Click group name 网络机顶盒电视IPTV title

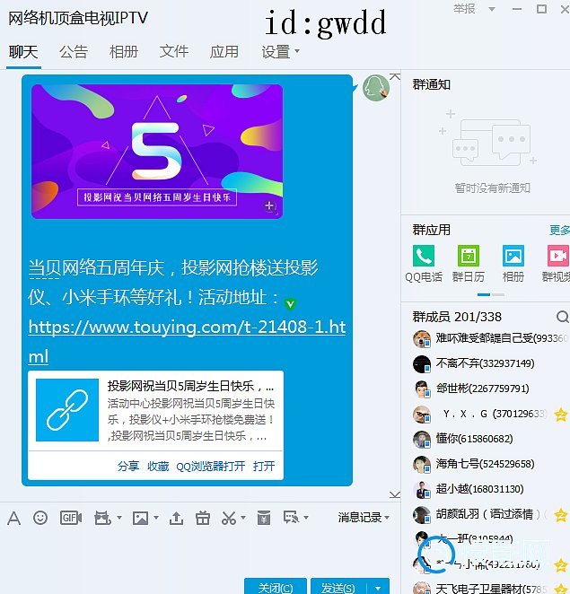pyautogui.click(x=78, y=18)
